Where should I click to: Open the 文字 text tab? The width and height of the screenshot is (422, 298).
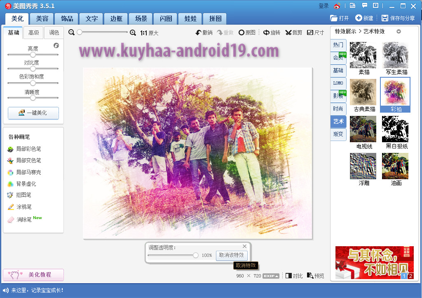click(x=91, y=18)
